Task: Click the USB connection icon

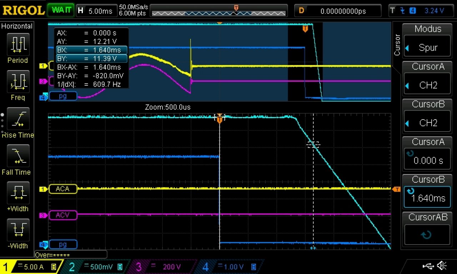Action: [428, 265]
